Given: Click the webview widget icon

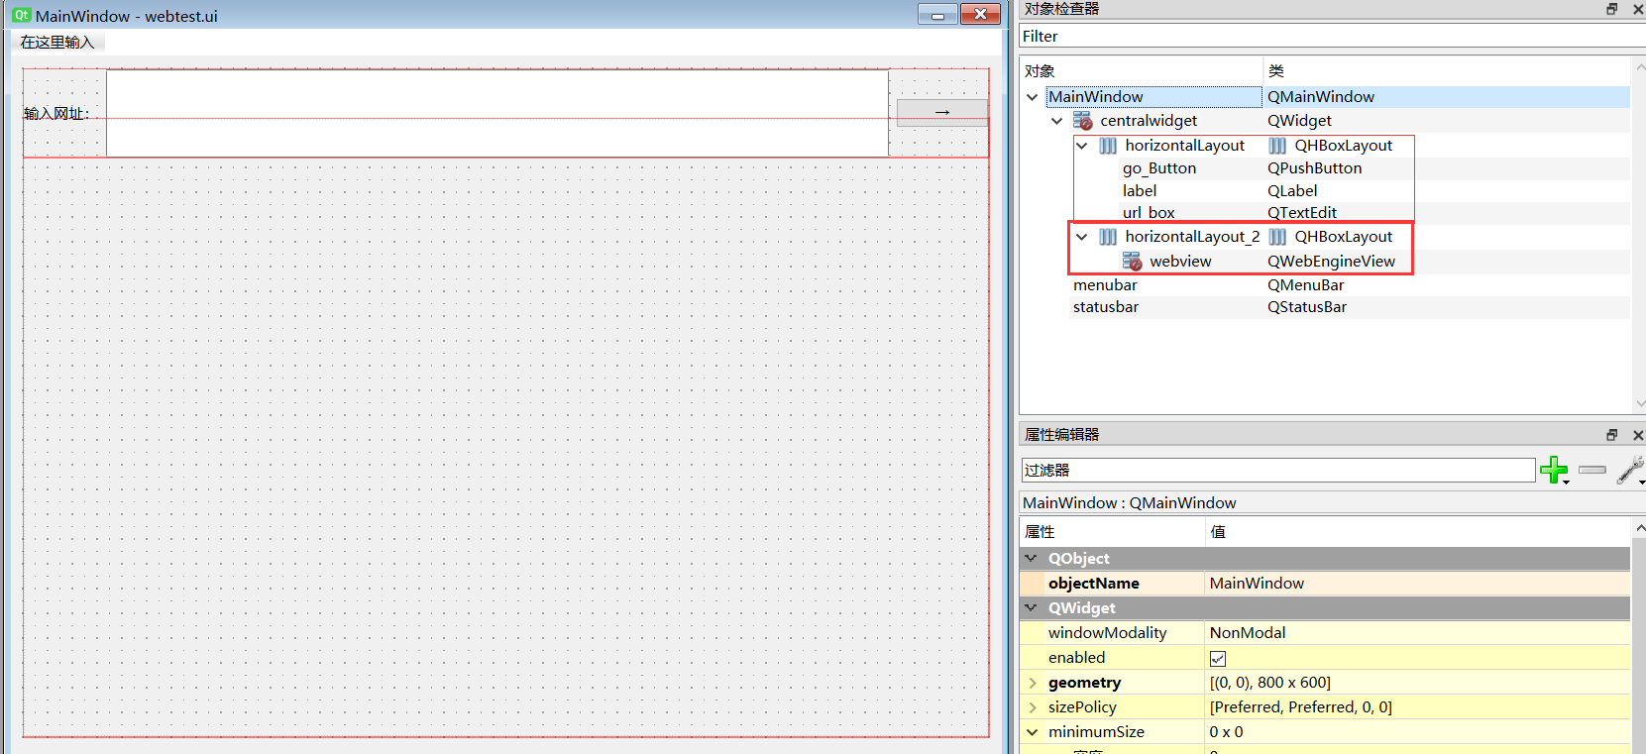Looking at the screenshot, I should point(1133,262).
